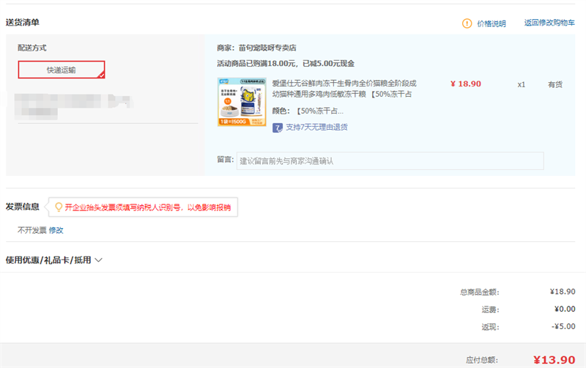Image resolution: width=586 pixels, height=368 pixels.
Task: Click the 颜色 50%冻干占 variant text
Action: [x=318, y=111]
